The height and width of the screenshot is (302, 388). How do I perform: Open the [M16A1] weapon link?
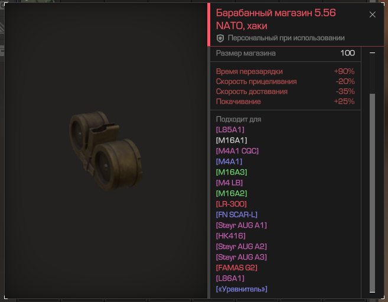(x=232, y=140)
